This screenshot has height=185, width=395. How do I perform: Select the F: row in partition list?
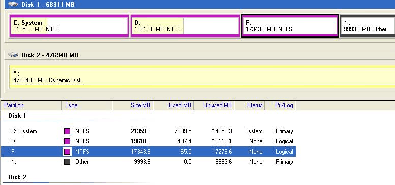coord(148,152)
